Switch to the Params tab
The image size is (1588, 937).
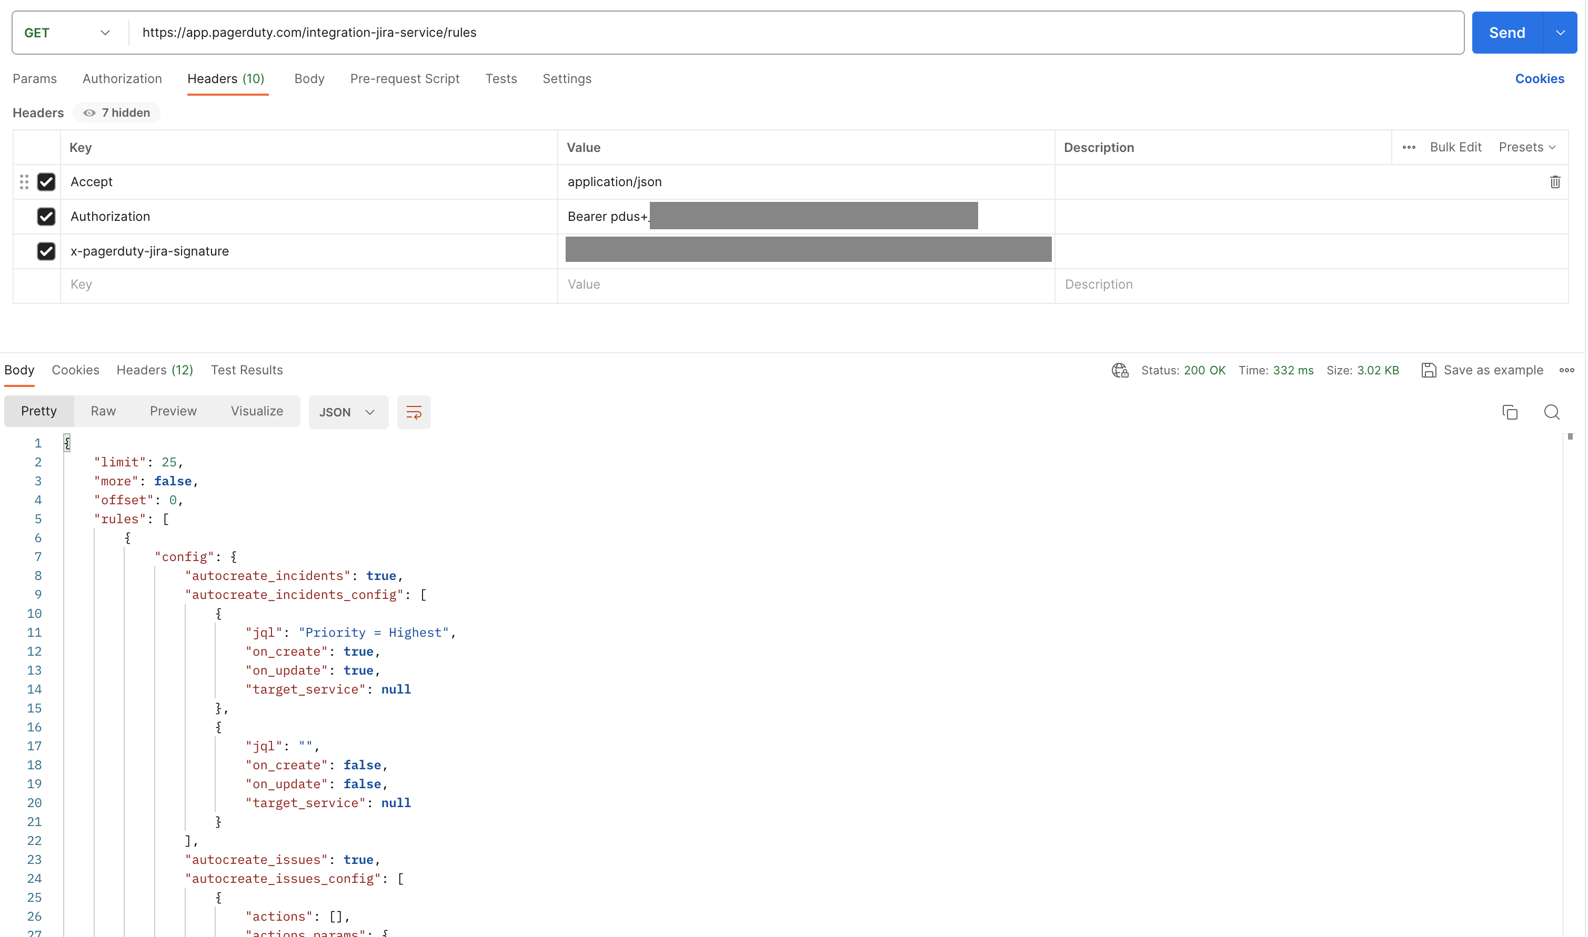pyautogui.click(x=35, y=79)
